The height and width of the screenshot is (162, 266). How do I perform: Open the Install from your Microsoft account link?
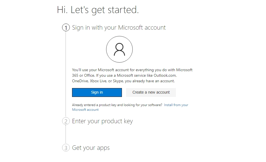click(x=176, y=105)
